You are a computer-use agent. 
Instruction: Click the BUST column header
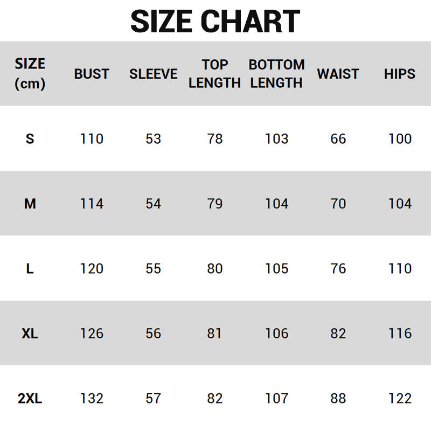(92, 74)
